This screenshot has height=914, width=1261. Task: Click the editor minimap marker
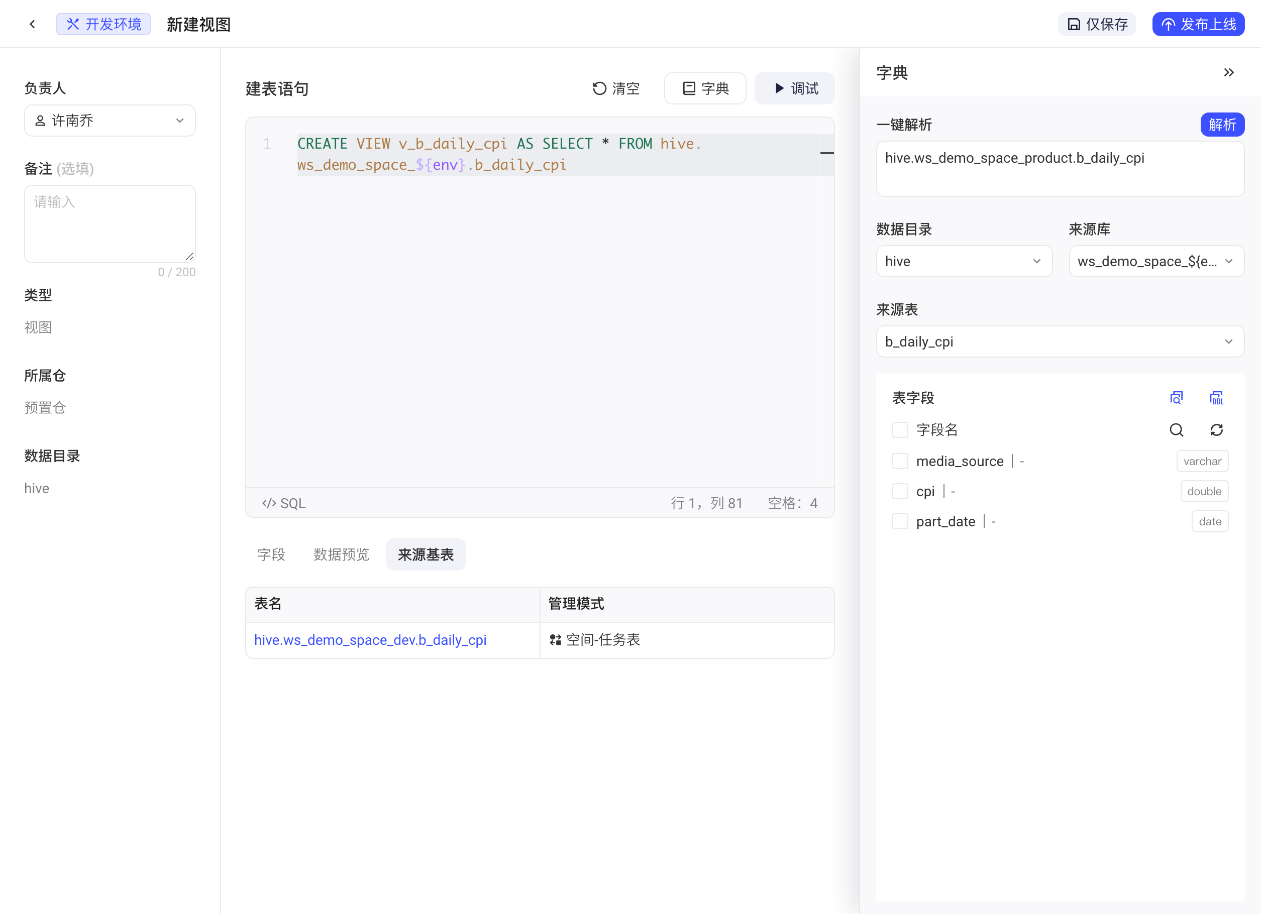(x=827, y=153)
